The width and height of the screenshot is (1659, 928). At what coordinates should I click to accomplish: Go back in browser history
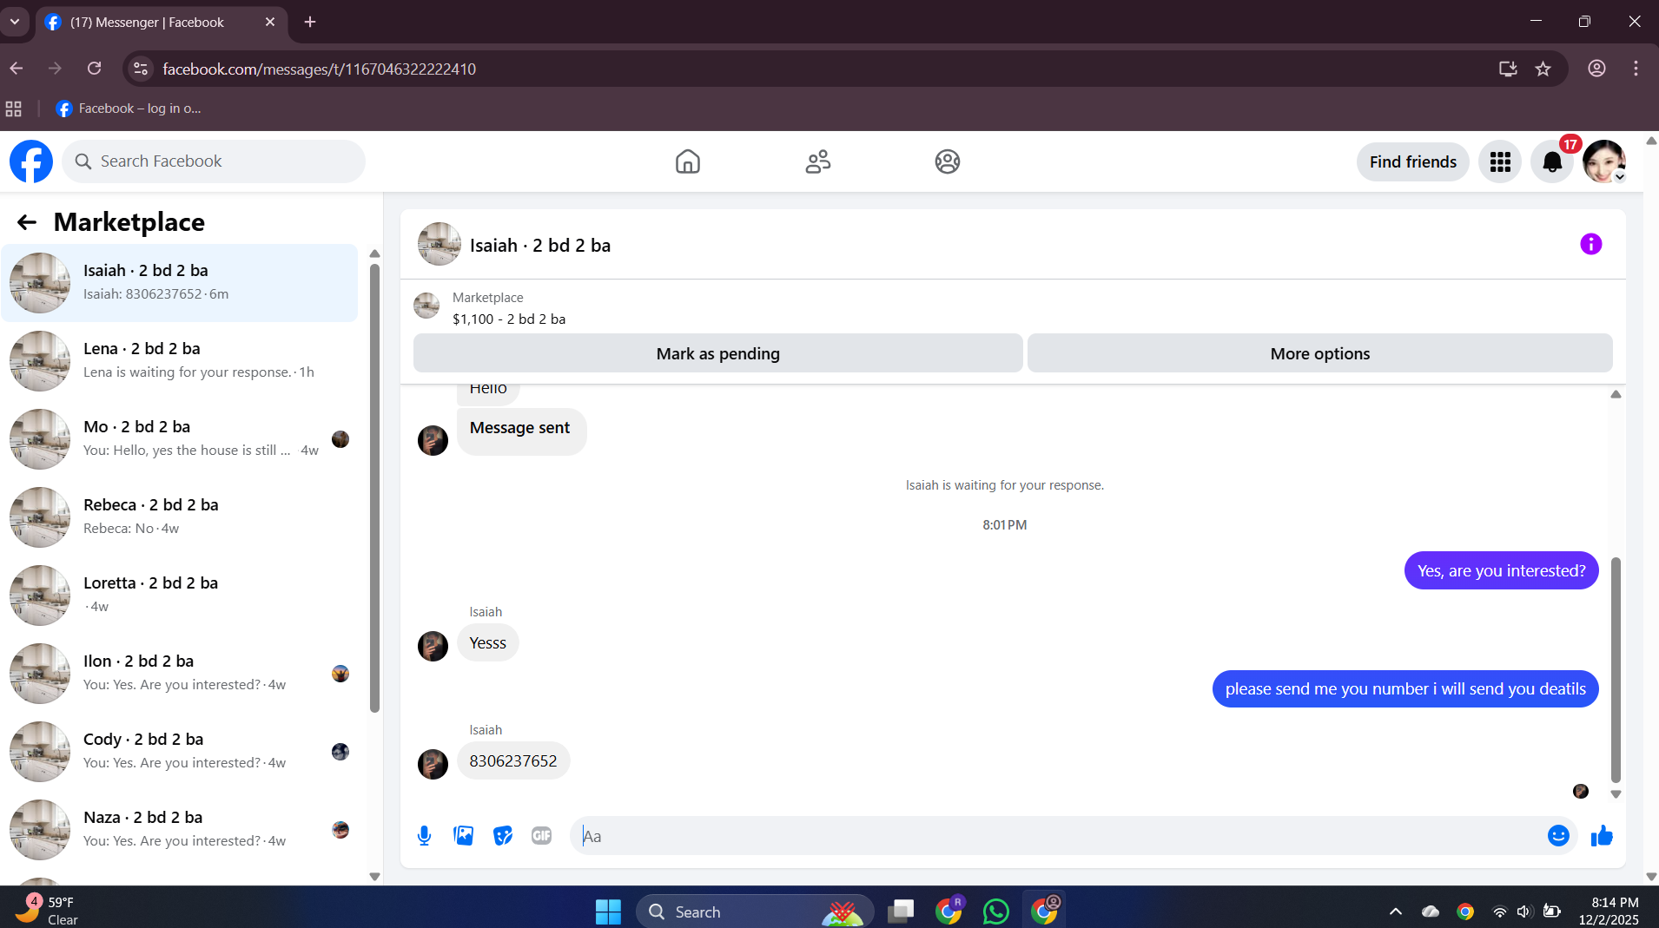click(x=17, y=69)
